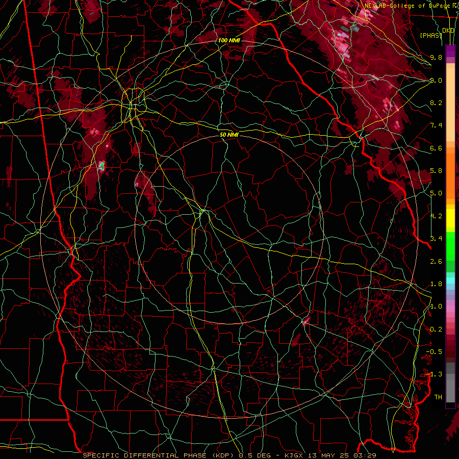Click the [PHAS] units label above the scale
Viewport: 459px width, 459px height.
coord(431,35)
